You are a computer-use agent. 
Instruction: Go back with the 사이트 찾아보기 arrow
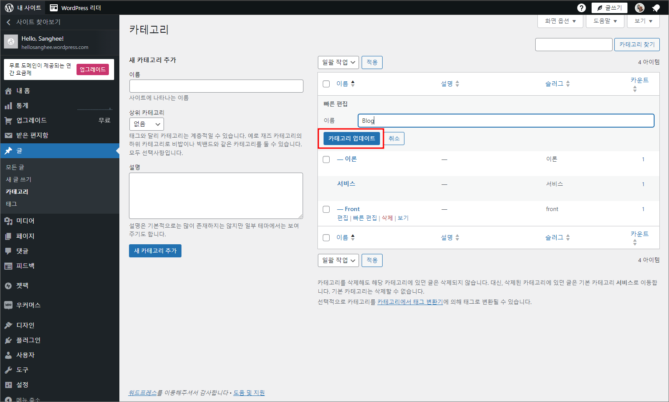(8, 22)
